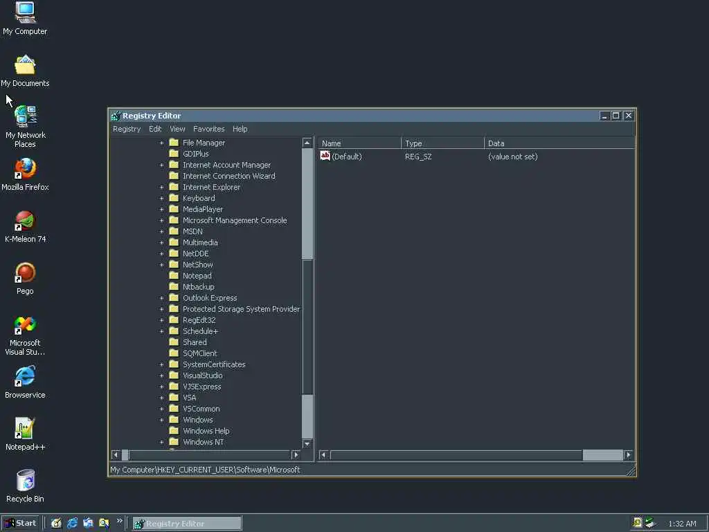Click first quick launch icon beside Start
Image resolution: width=709 pixels, height=532 pixels.
click(x=57, y=524)
